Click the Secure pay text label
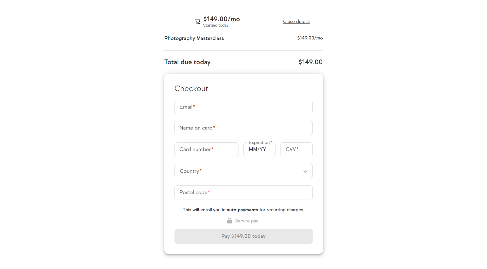 247,221
